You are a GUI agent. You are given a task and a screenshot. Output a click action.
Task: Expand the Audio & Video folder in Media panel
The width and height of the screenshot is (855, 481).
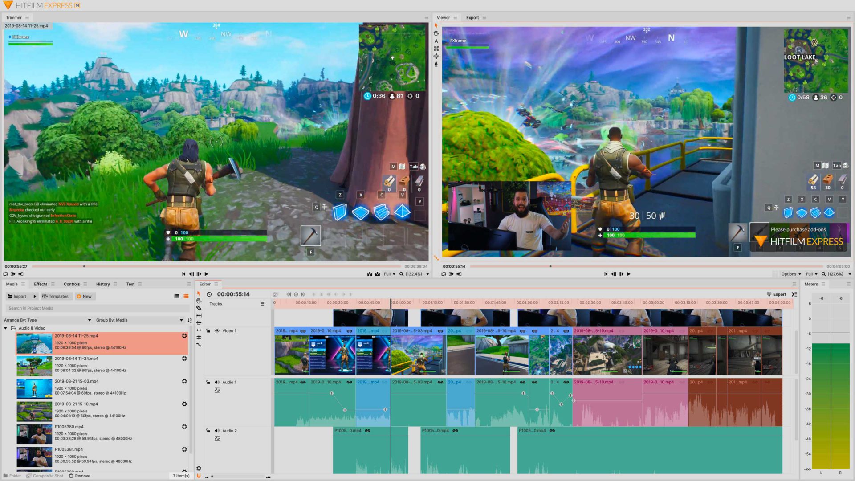tap(5, 328)
